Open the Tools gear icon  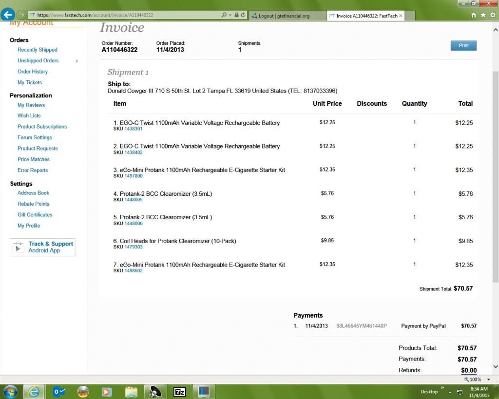[492, 16]
